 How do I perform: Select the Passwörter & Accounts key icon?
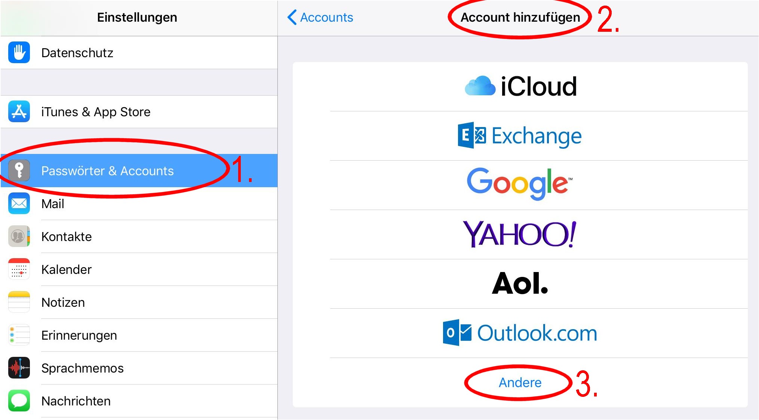[19, 170]
